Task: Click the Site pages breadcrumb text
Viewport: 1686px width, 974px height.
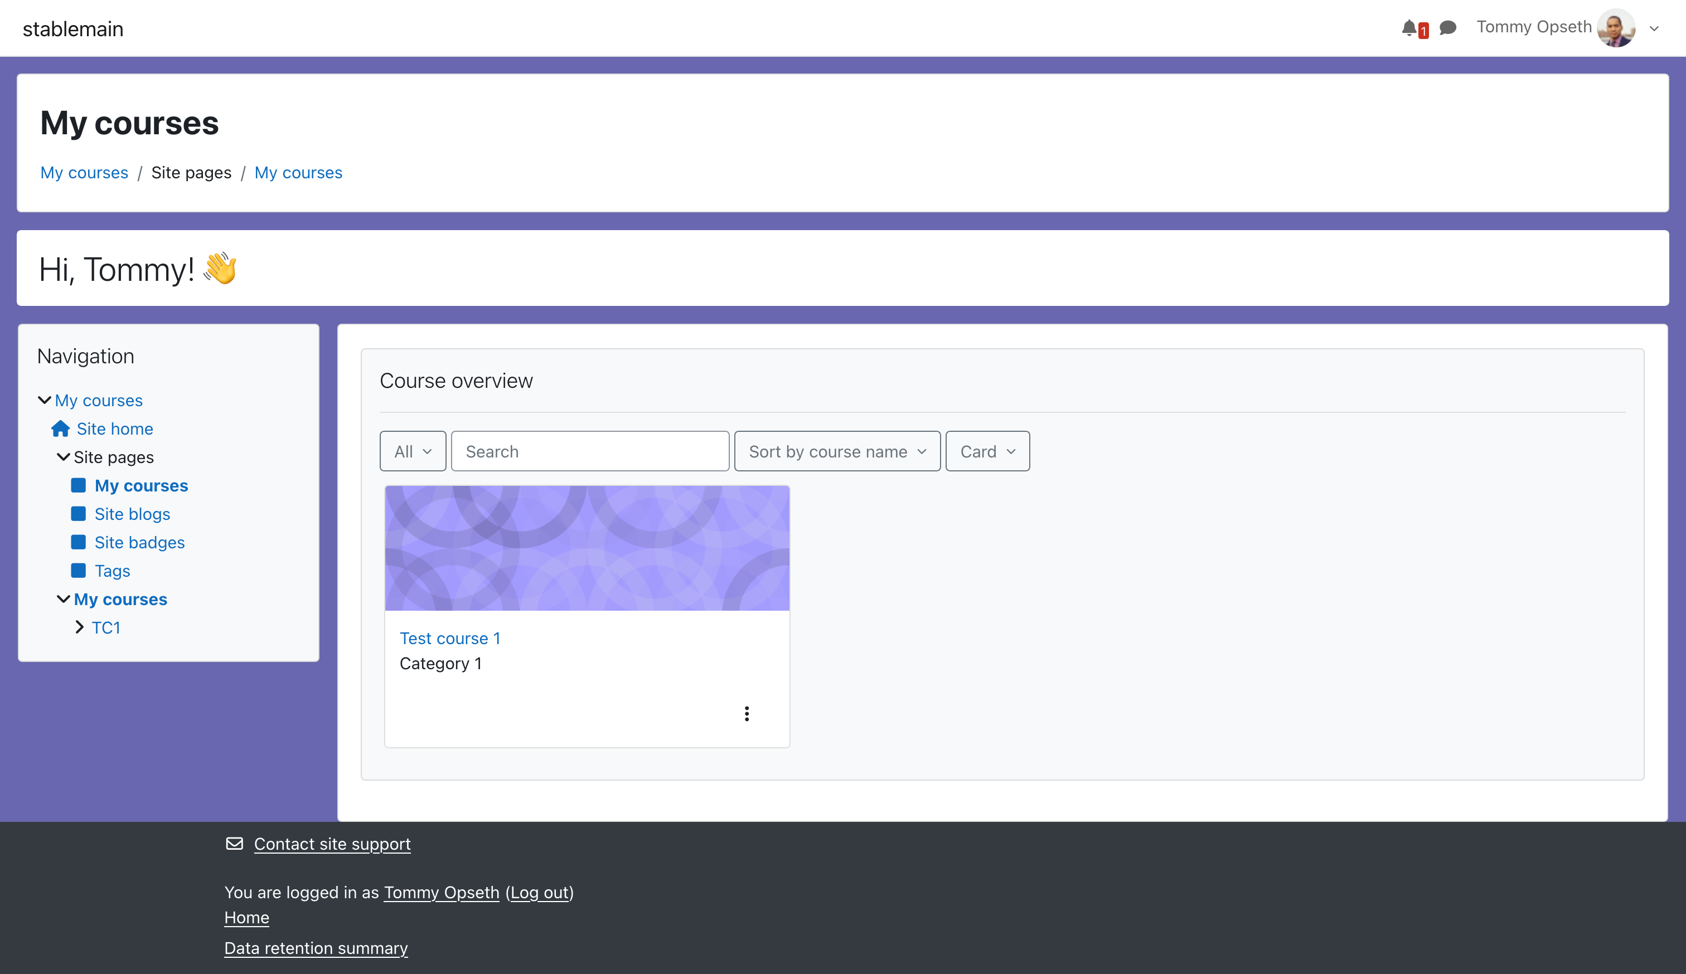Action: 191,173
